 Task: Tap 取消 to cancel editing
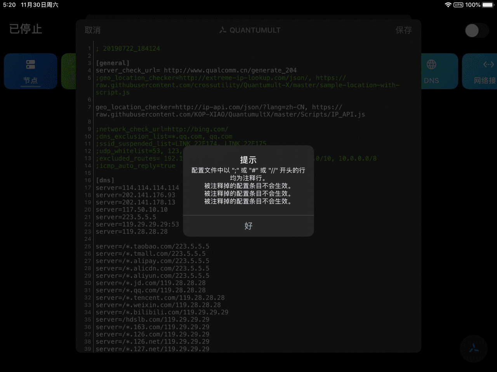pyautogui.click(x=92, y=30)
